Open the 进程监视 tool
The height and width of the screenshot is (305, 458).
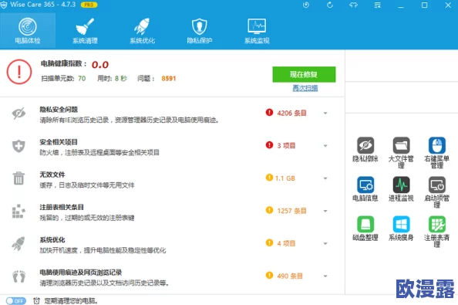coord(401,189)
